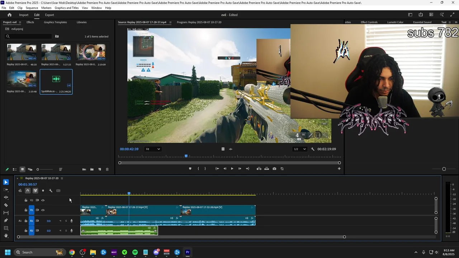Screen dimensions: 459x258
Task: Open the Project: evil panel menu
Action: tap(20, 22)
